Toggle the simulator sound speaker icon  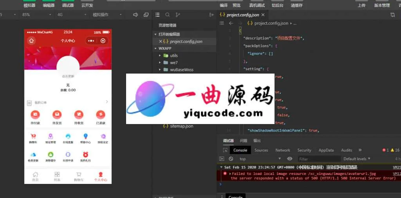pos(135,15)
